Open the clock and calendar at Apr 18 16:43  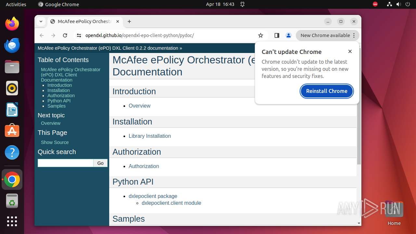click(x=220, y=4)
